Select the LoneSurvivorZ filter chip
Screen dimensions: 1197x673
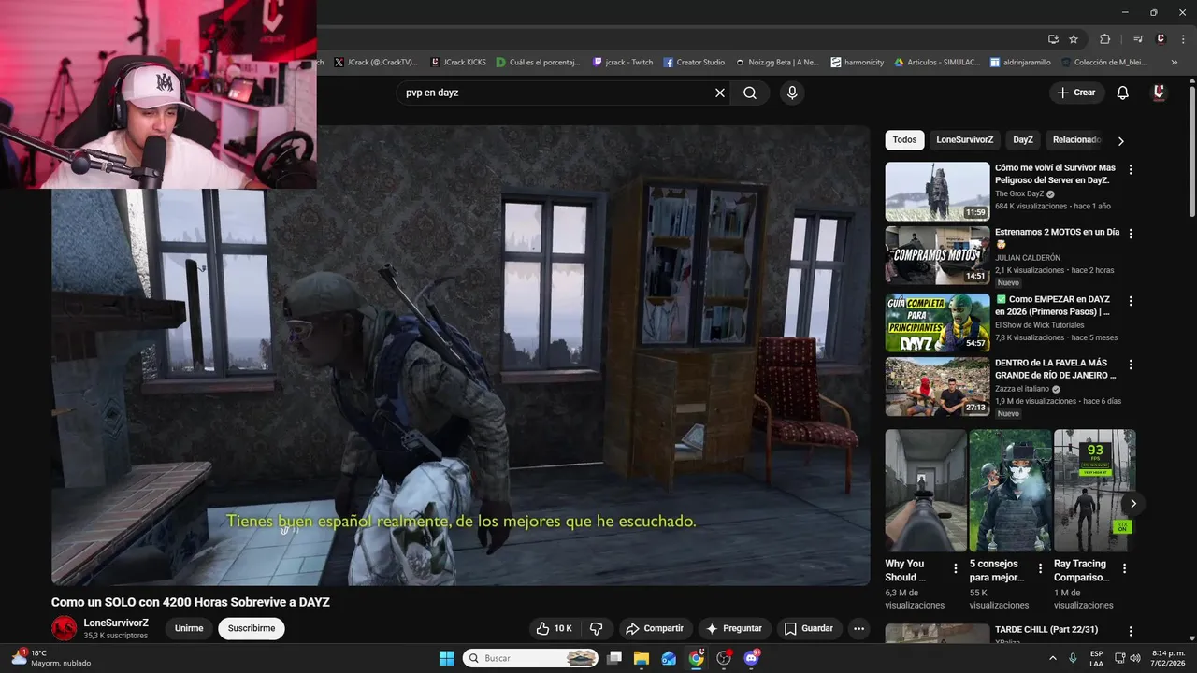(x=964, y=140)
